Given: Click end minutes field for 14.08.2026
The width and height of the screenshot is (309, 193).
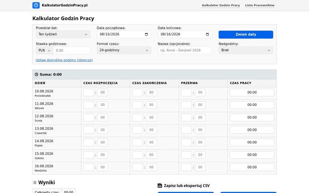Looking at the screenshot, I should coord(151,142).
